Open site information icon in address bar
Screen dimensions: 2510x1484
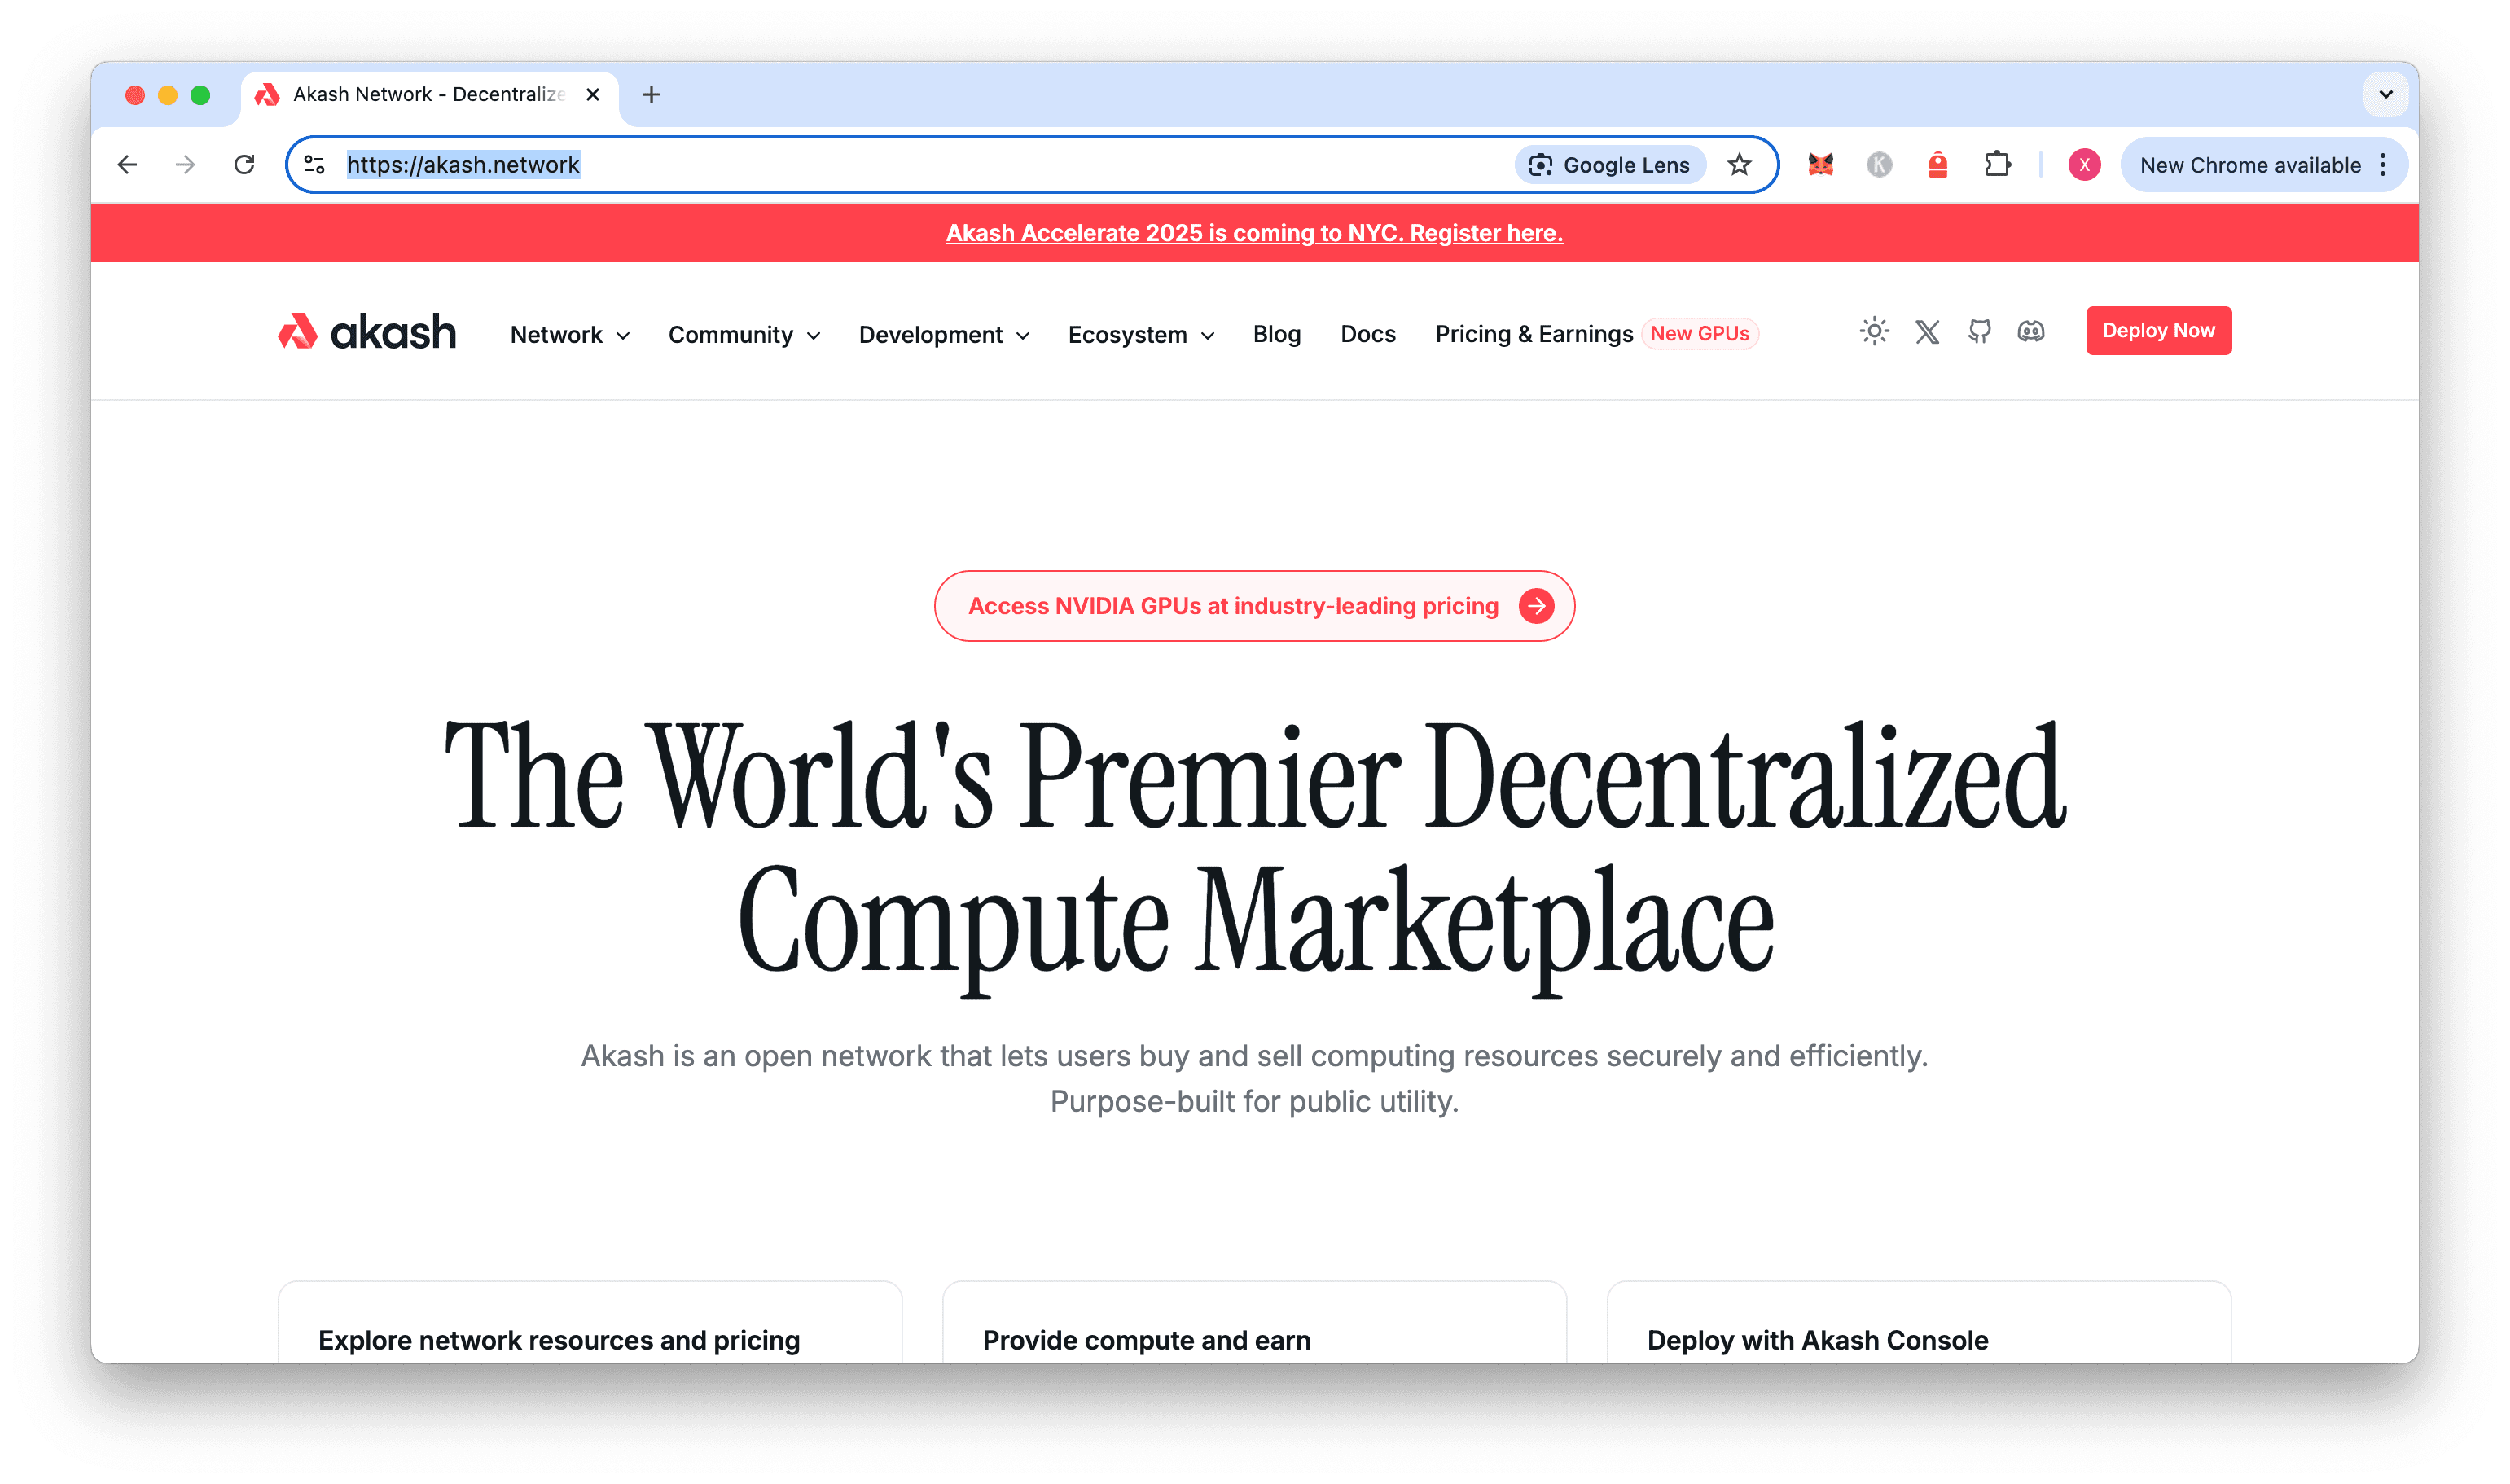tap(315, 165)
